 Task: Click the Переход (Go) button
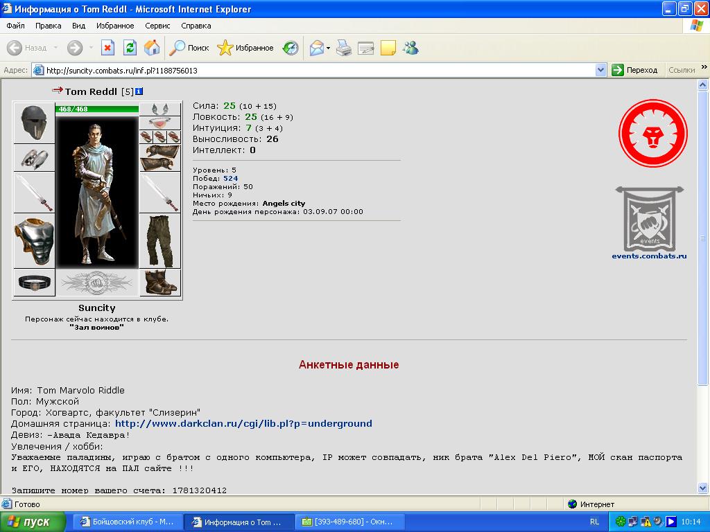[634, 70]
